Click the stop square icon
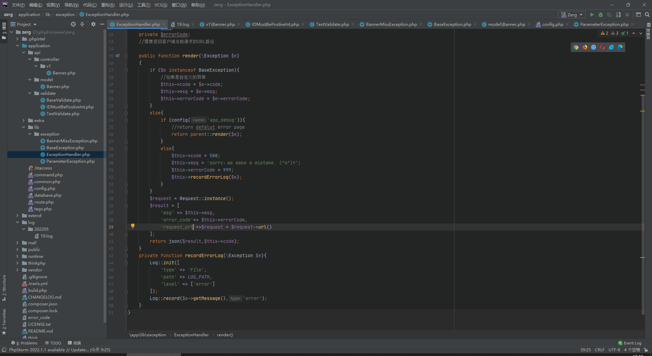This screenshot has width=652, height=356. [x=627, y=15]
